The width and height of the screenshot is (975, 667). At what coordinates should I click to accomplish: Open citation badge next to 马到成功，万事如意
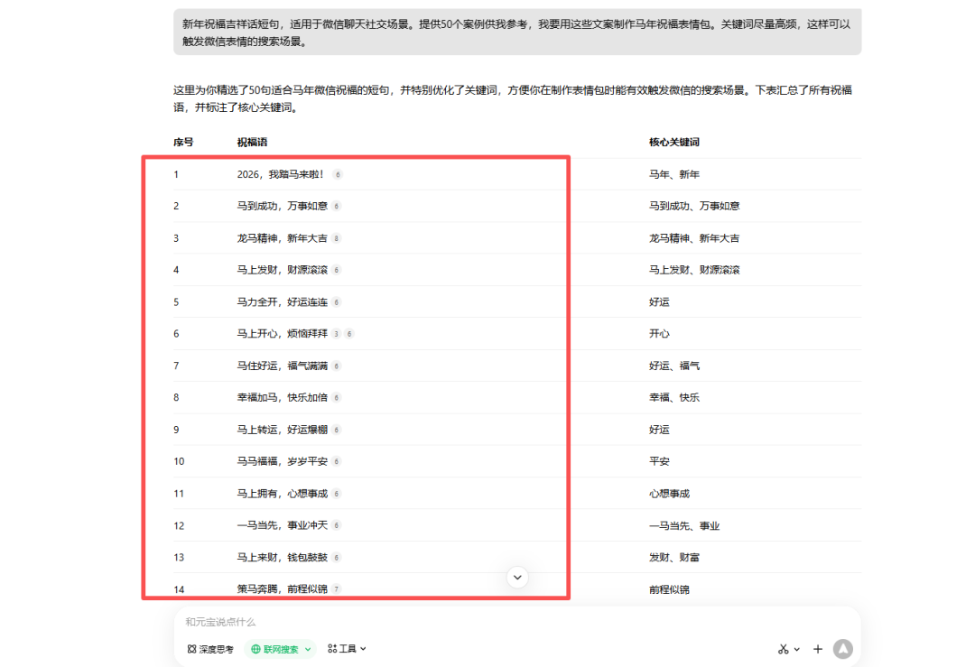(x=337, y=207)
